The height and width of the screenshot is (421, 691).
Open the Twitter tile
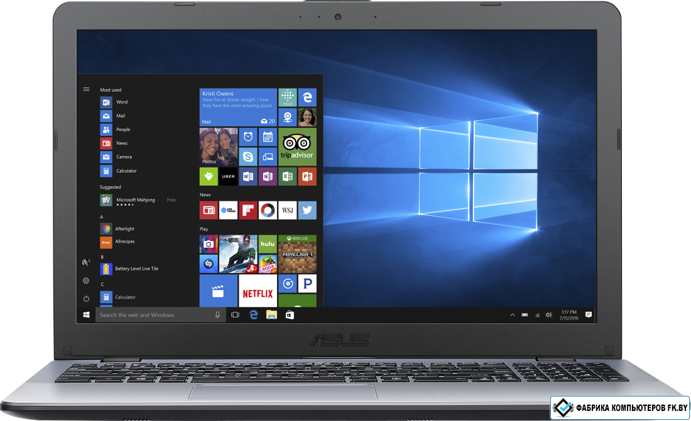pos(307,210)
